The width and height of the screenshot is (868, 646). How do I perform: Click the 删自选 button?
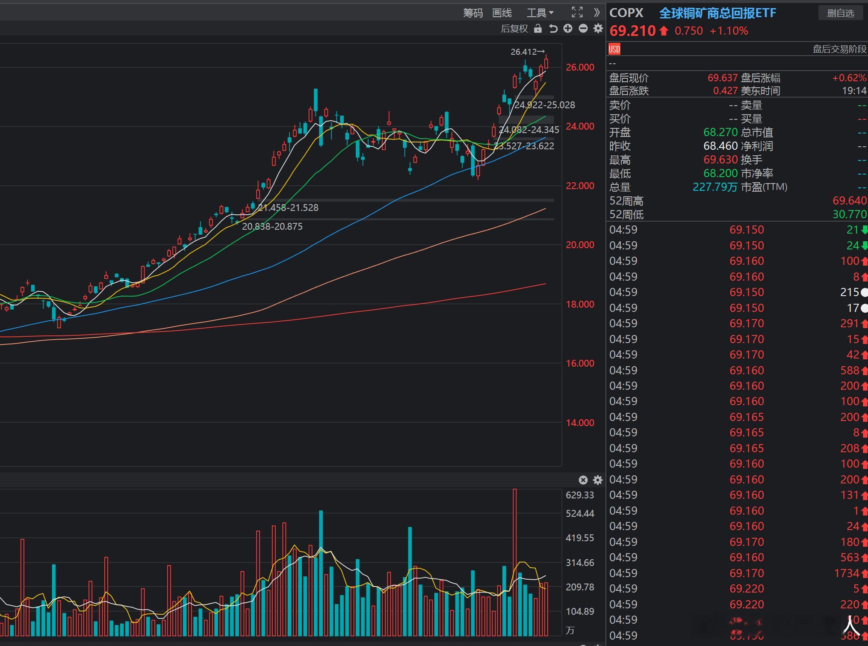(x=840, y=13)
